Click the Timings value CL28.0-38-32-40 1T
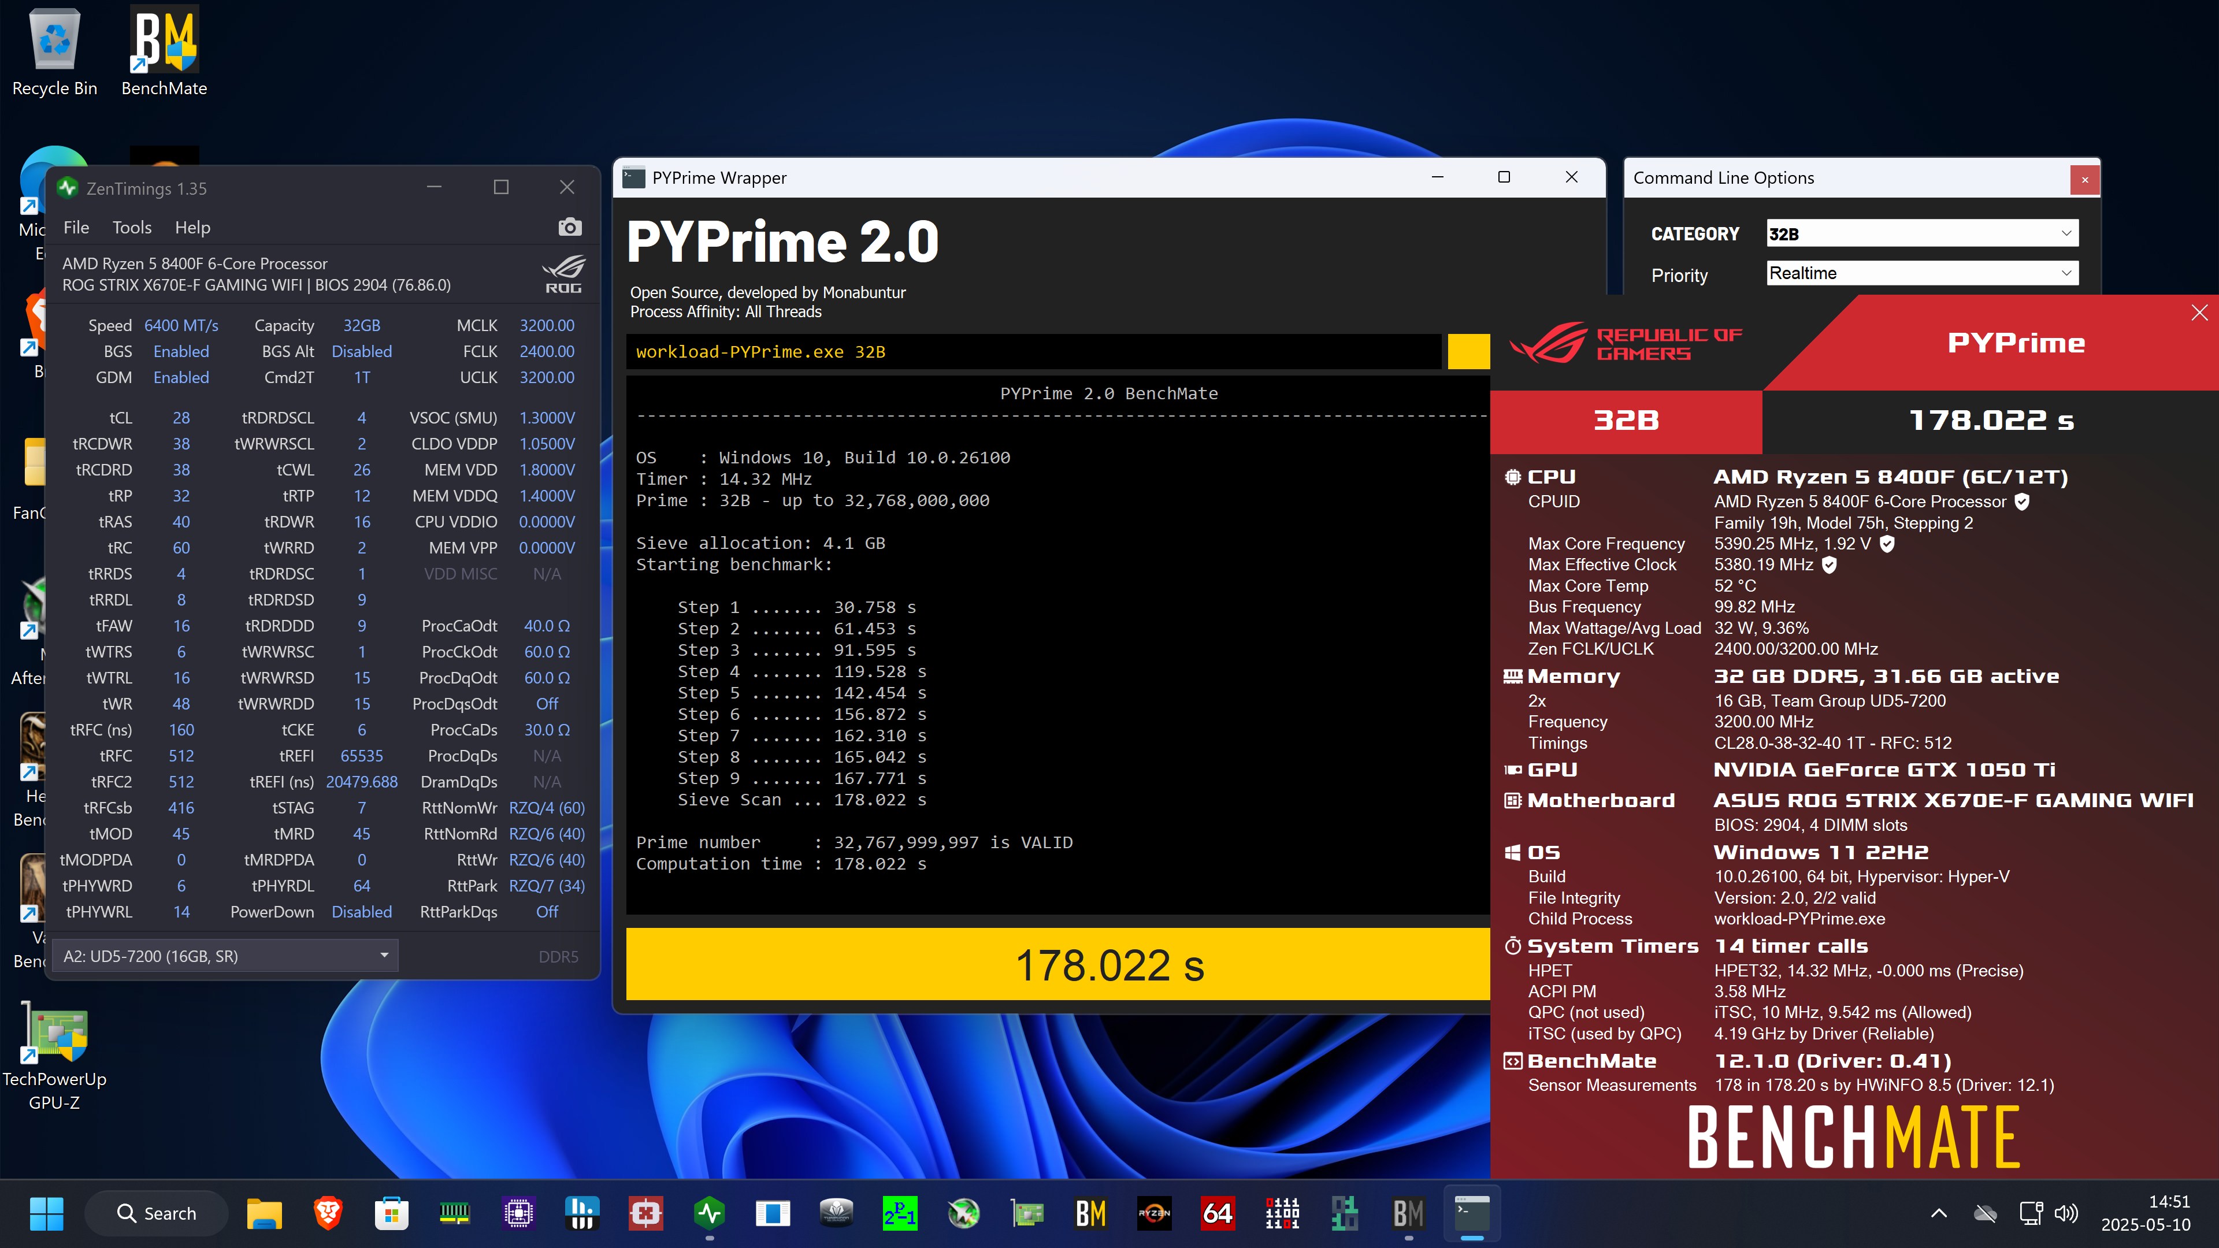Screen dimensions: 2219x1248 (1834, 742)
